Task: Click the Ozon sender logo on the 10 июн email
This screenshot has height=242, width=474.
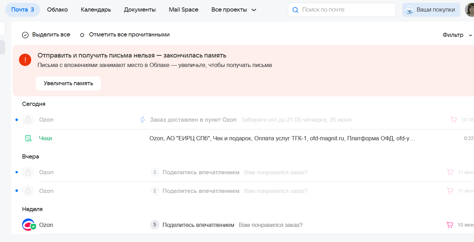Action: point(28,225)
